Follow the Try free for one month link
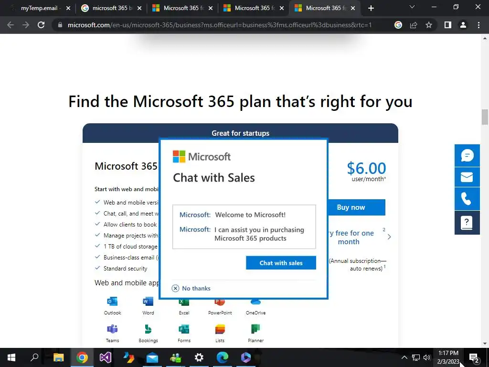This screenshot has width=489, height=367. [352, 237]
